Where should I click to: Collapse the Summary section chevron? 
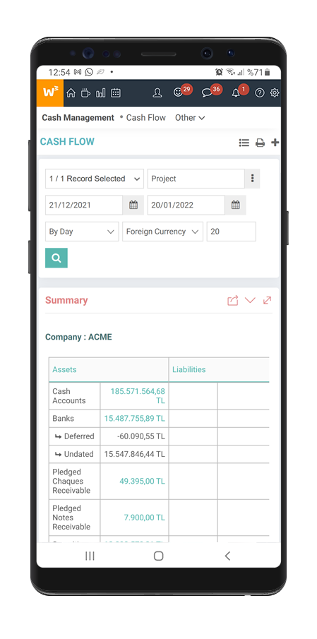coord(250,300)
